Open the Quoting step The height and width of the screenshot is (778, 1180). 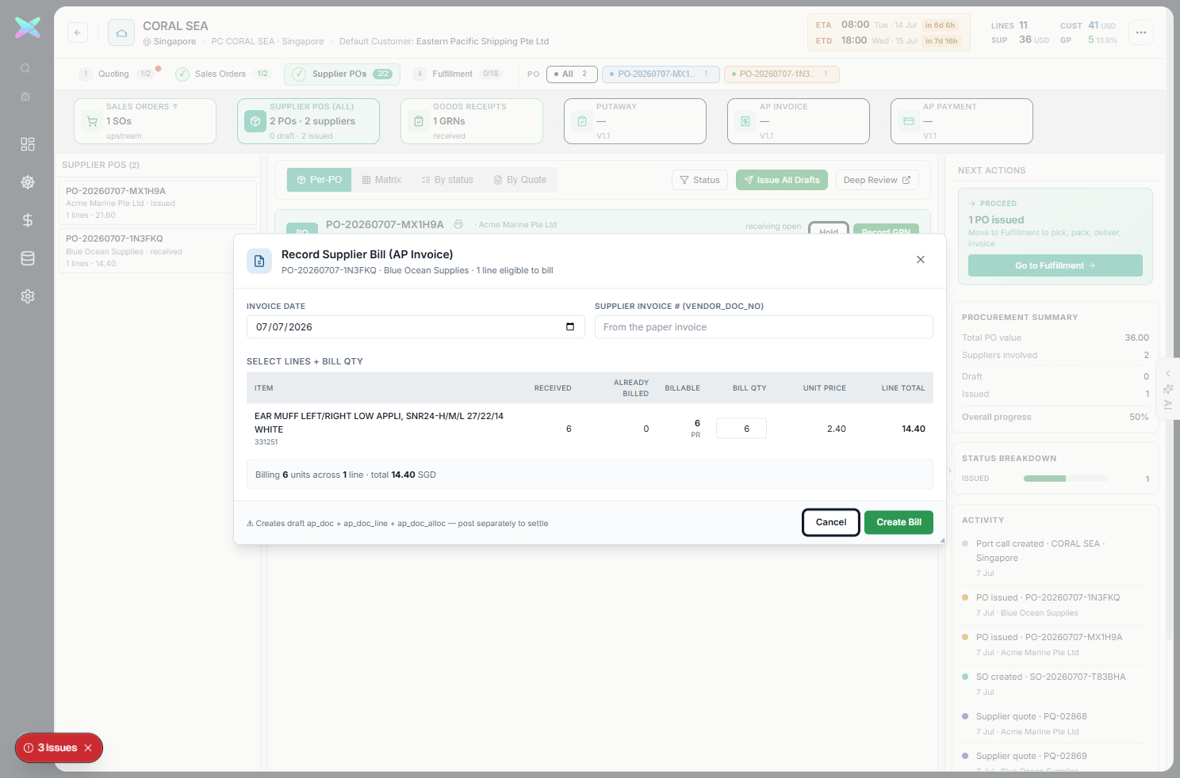point(117,74)
